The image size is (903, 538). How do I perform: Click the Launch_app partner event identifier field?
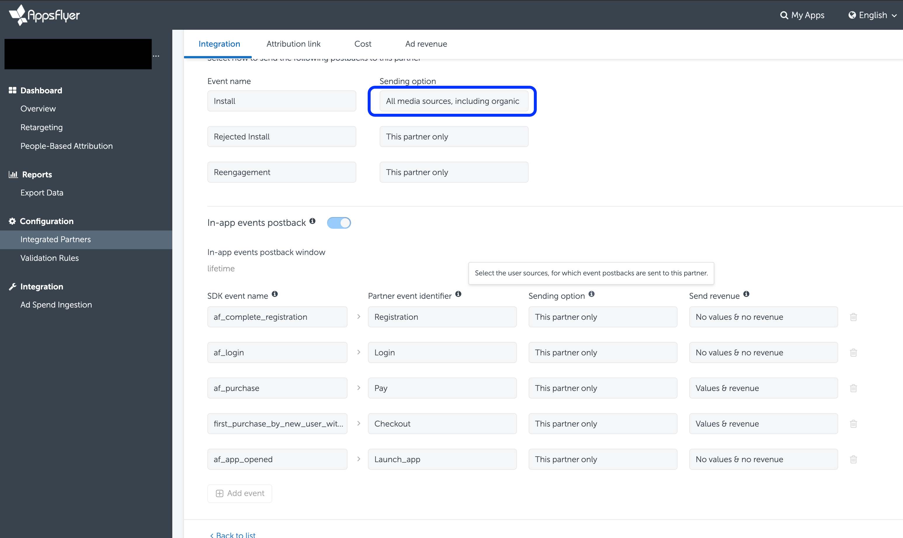tap(442, 459)
